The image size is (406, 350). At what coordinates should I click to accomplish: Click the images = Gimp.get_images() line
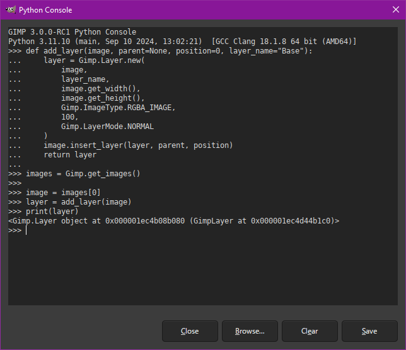click(x=74, y=174)
